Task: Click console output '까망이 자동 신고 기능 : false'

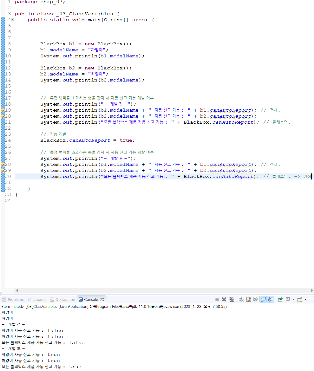Action: (x=32, y=330)
